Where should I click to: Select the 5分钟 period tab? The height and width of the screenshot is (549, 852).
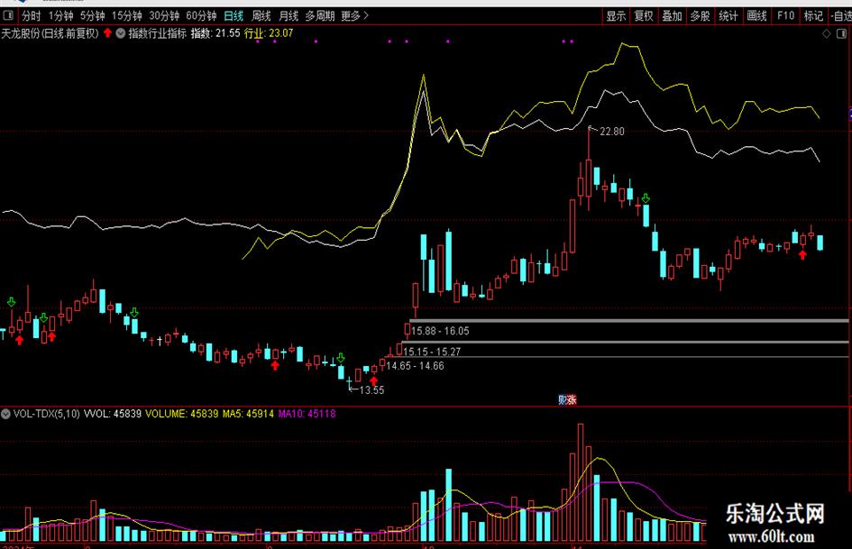[x=92, y=16]
